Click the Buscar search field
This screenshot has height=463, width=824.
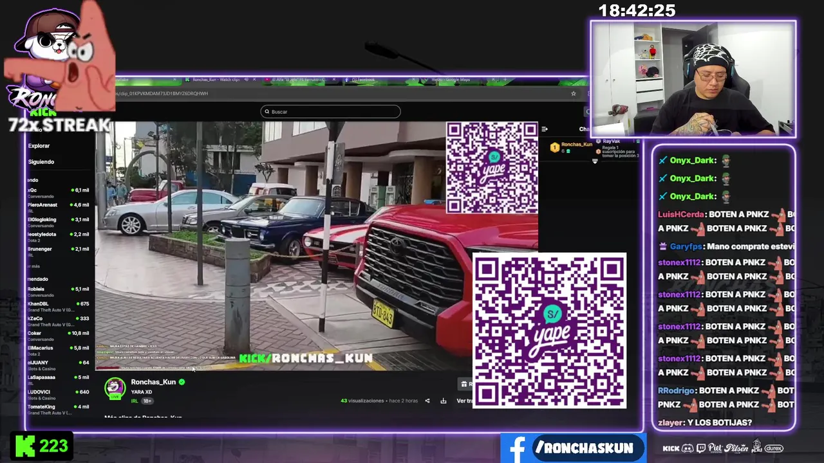330,112
